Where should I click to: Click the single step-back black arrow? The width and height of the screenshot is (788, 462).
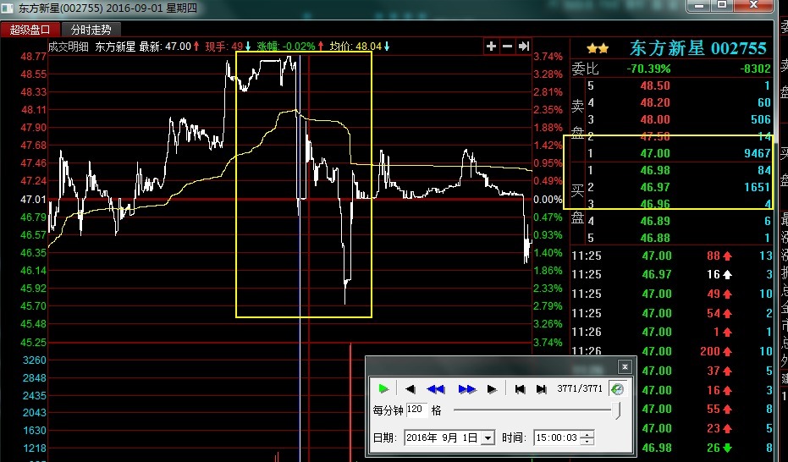[x=411, y=389]
